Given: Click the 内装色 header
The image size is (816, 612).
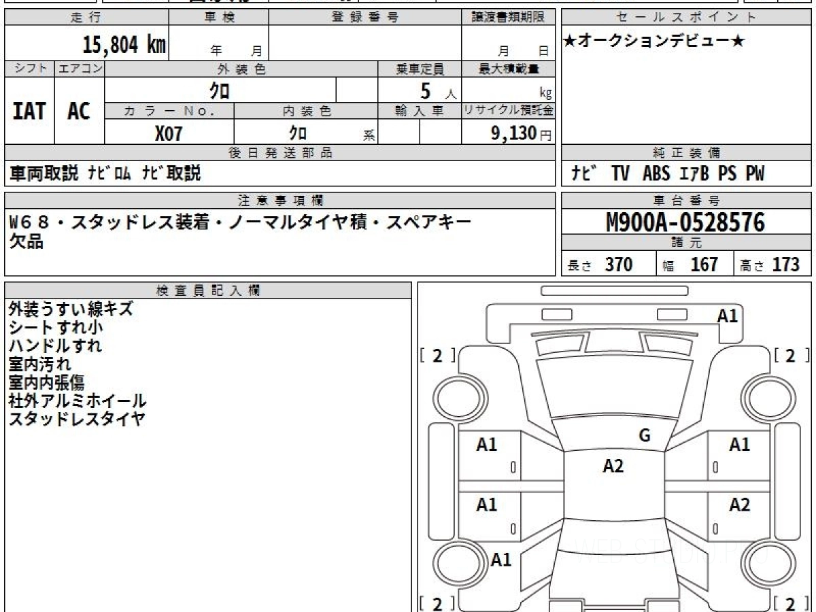Looking at the screenshot, I should point(306,111).
